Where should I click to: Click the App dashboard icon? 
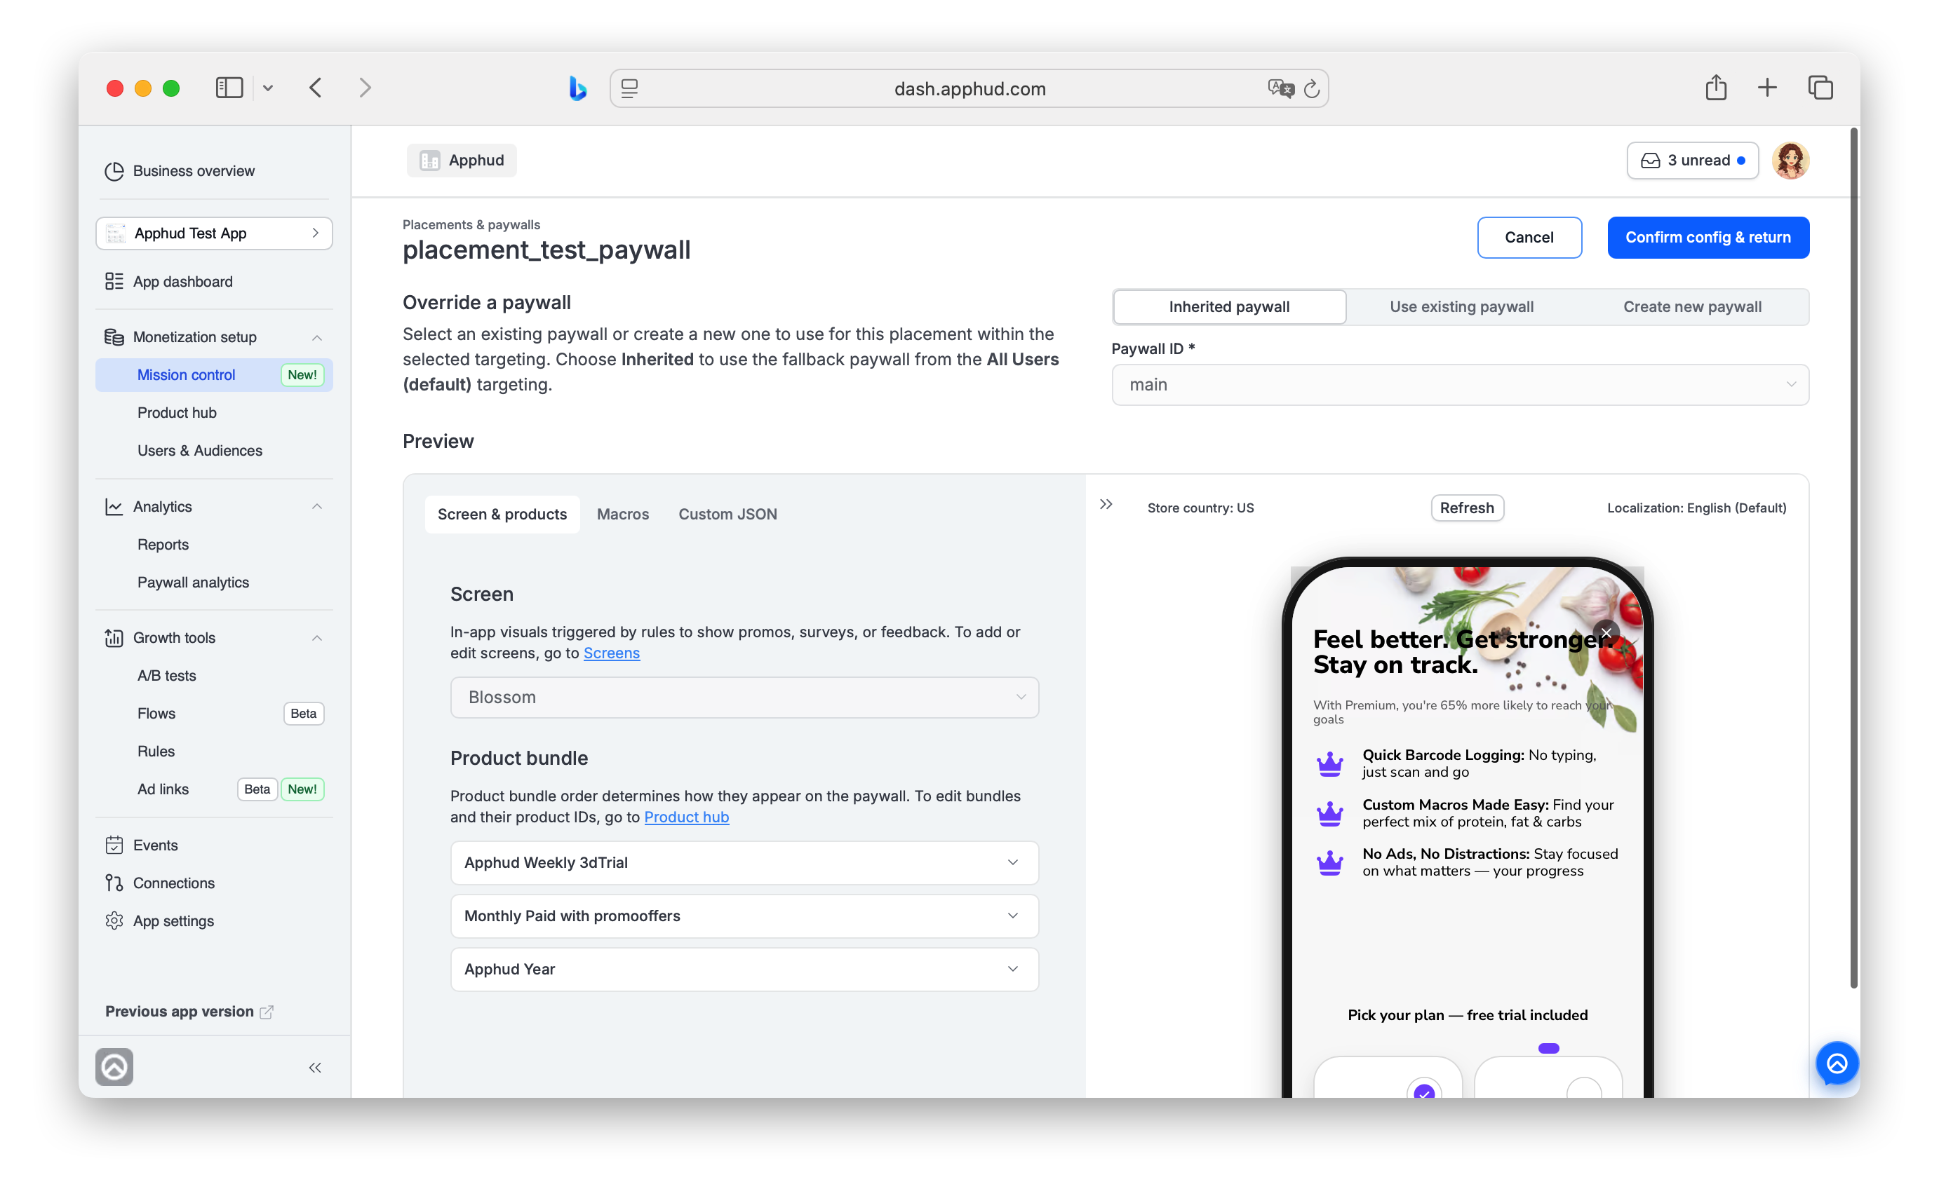pos(114,282)
